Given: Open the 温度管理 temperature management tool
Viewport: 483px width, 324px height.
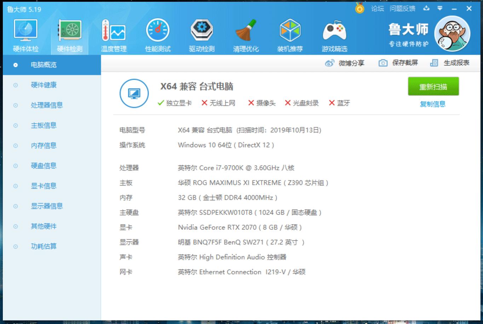Looking at the screenshot, I should (x=113, y=34).
